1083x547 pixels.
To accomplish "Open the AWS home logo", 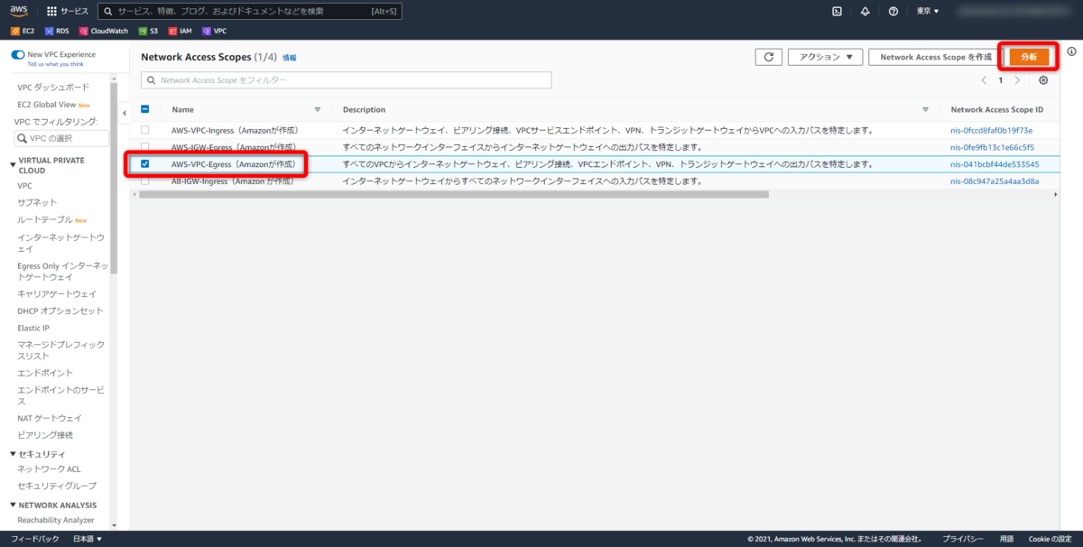I will click(x=19, y=11).
